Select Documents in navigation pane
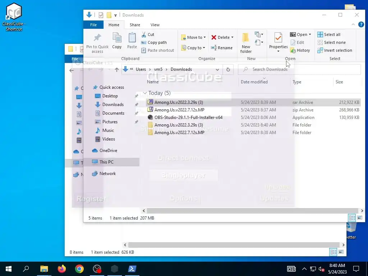 (x=113, y=113)
